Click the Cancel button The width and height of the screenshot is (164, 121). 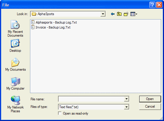tap(150, 106)
